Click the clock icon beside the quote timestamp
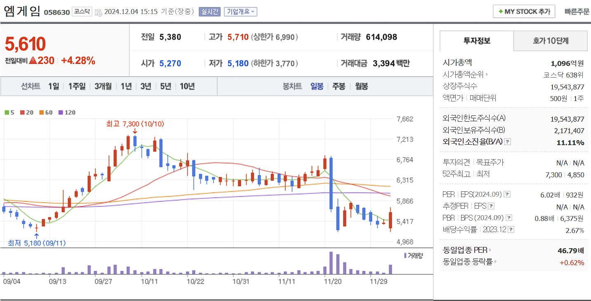Image resolution: width=591 pixels, height=301 pixels. 98,12
